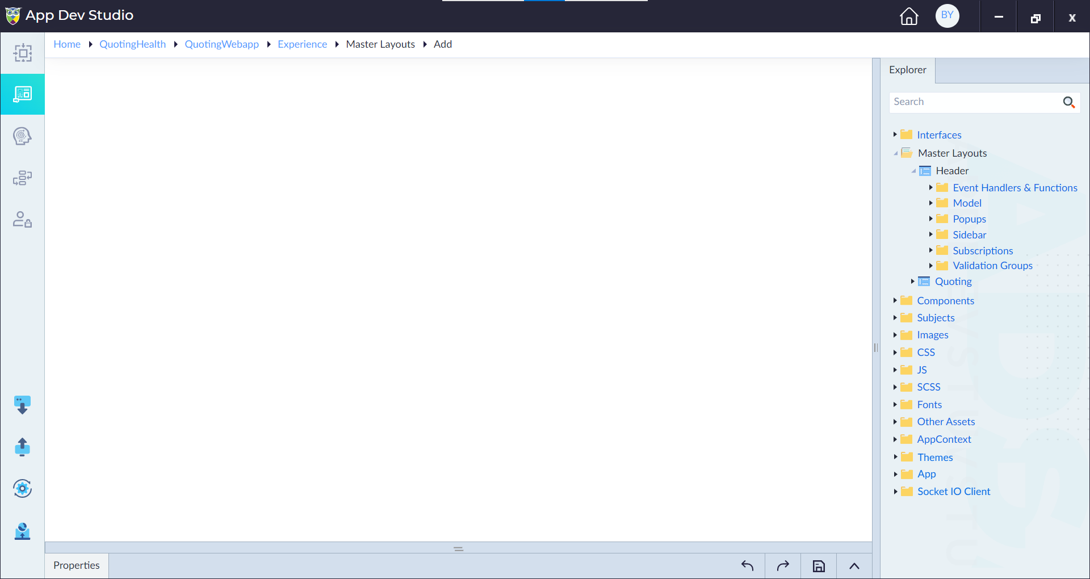Expand the Themes folder arrow

[x=895, y=457]
